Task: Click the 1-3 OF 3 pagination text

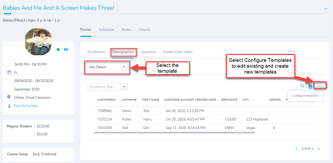Action: click(x=308, y=149)
